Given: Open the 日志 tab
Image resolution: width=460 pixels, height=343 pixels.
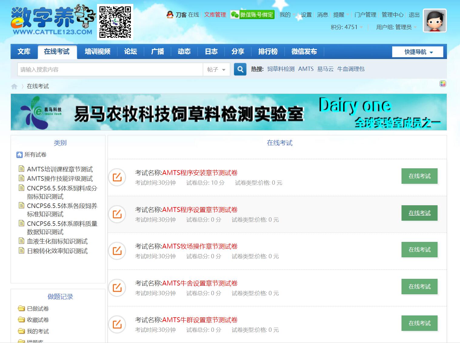Looking at the screenshot, I should (x=211, y=51).
